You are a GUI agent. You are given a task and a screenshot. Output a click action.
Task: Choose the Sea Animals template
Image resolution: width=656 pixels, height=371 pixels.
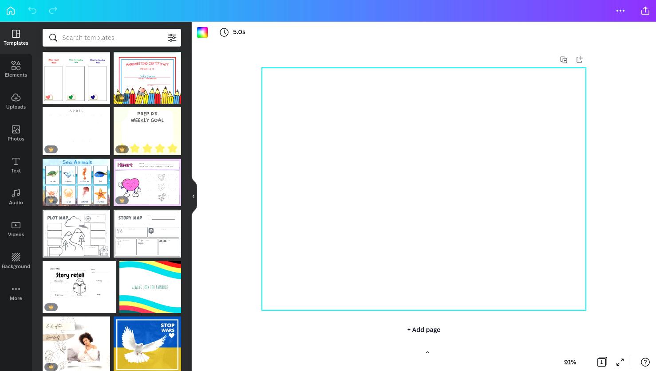click(76, 183)
